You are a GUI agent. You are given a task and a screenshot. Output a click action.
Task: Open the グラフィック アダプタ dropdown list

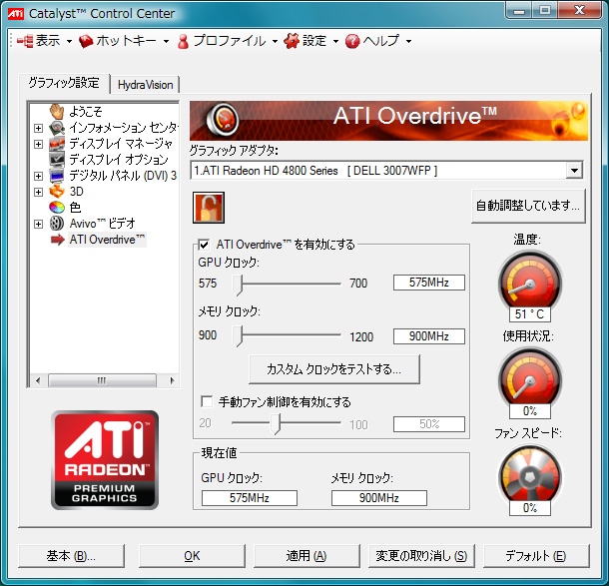[574, 170]
